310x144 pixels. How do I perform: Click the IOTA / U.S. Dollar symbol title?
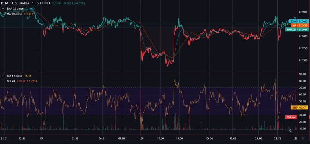[15, 3]
